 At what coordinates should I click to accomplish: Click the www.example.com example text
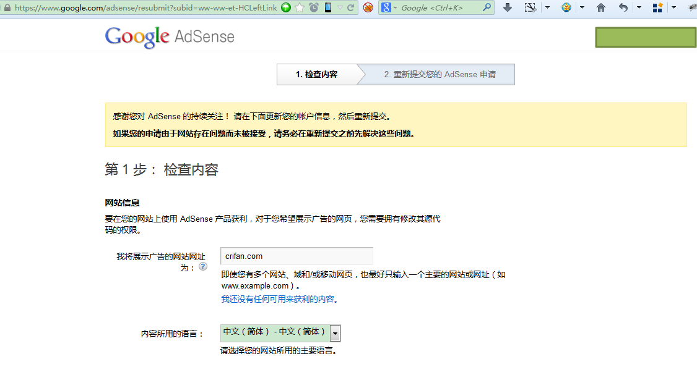coord(255,286)
